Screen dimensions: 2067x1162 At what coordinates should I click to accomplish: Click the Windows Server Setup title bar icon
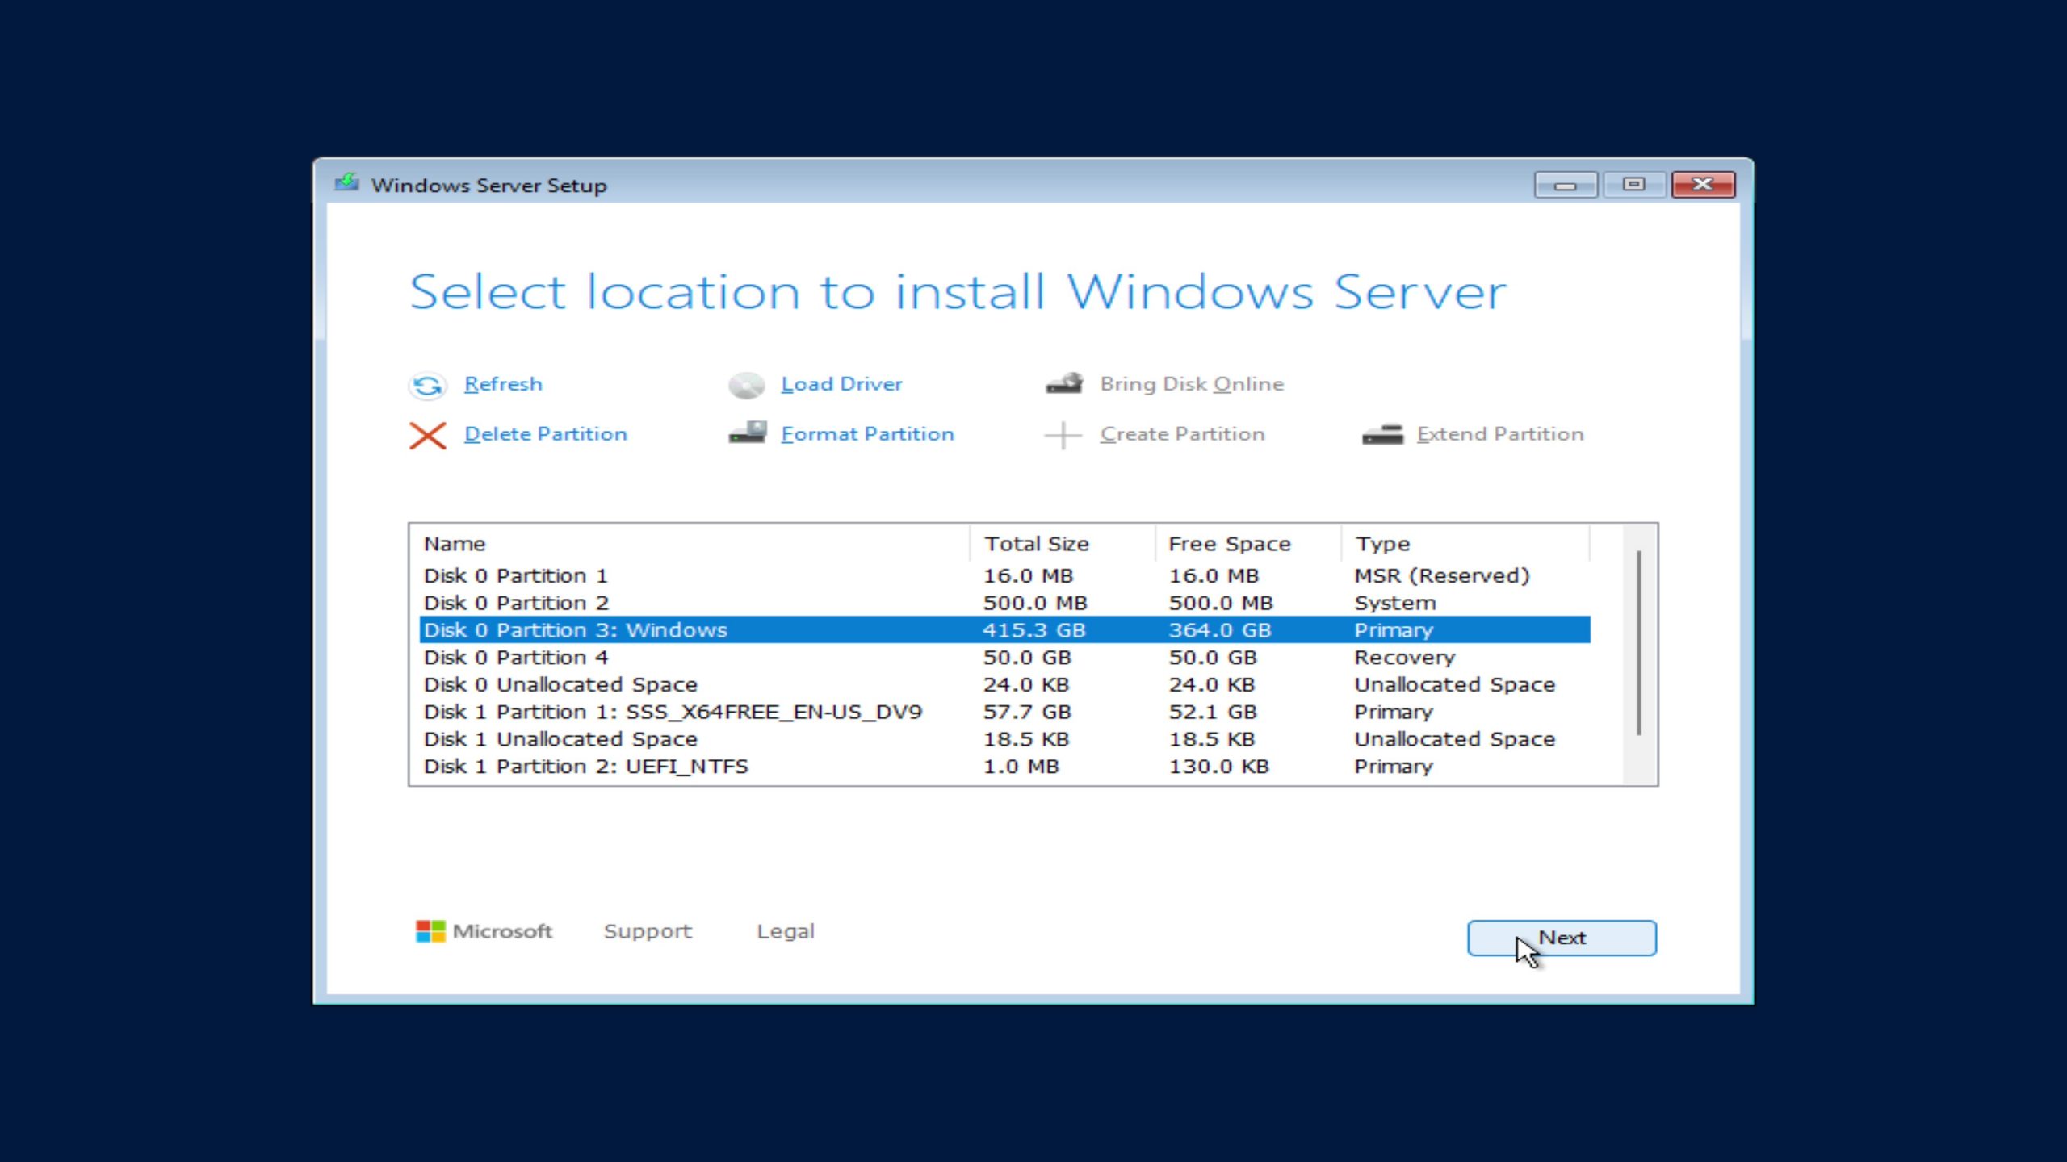pos(347,183)
